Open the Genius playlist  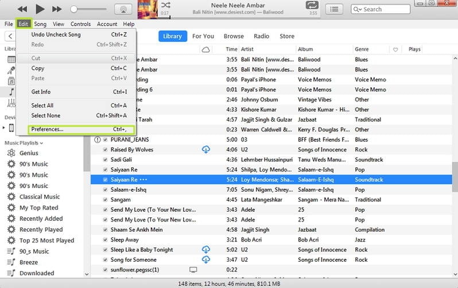click(x=29, y=153)
